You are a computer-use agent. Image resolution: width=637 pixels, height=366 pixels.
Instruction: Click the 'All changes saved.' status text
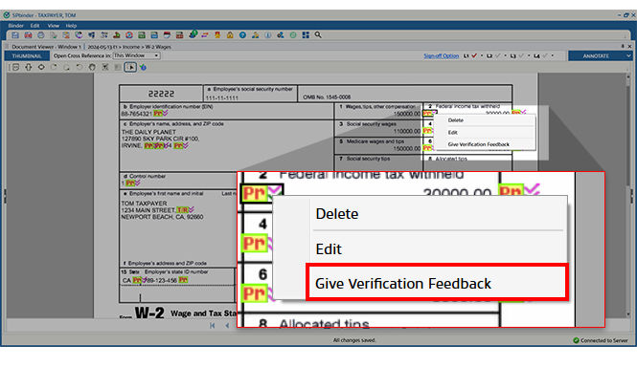click(x=354, y=340)
